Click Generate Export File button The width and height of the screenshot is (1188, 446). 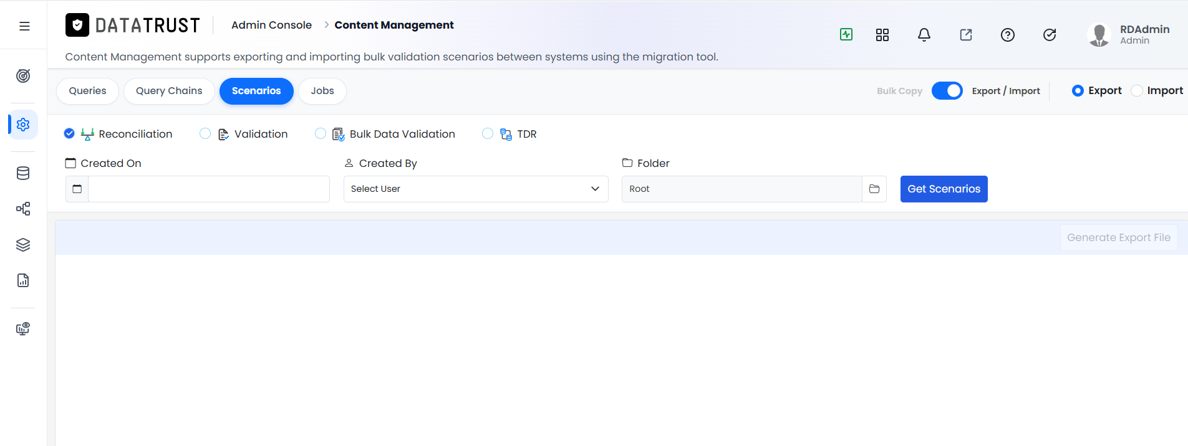[x=1119, y=237]
